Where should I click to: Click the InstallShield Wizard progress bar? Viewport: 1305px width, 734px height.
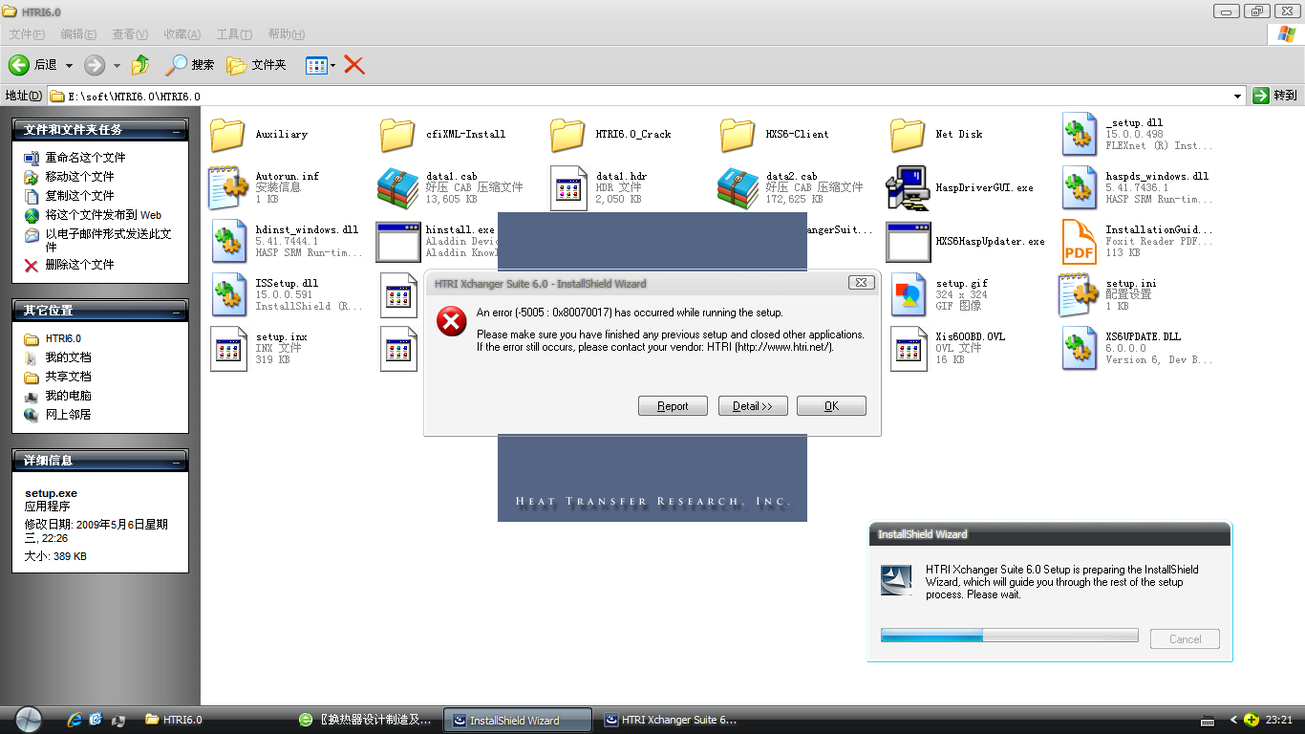1009,636
